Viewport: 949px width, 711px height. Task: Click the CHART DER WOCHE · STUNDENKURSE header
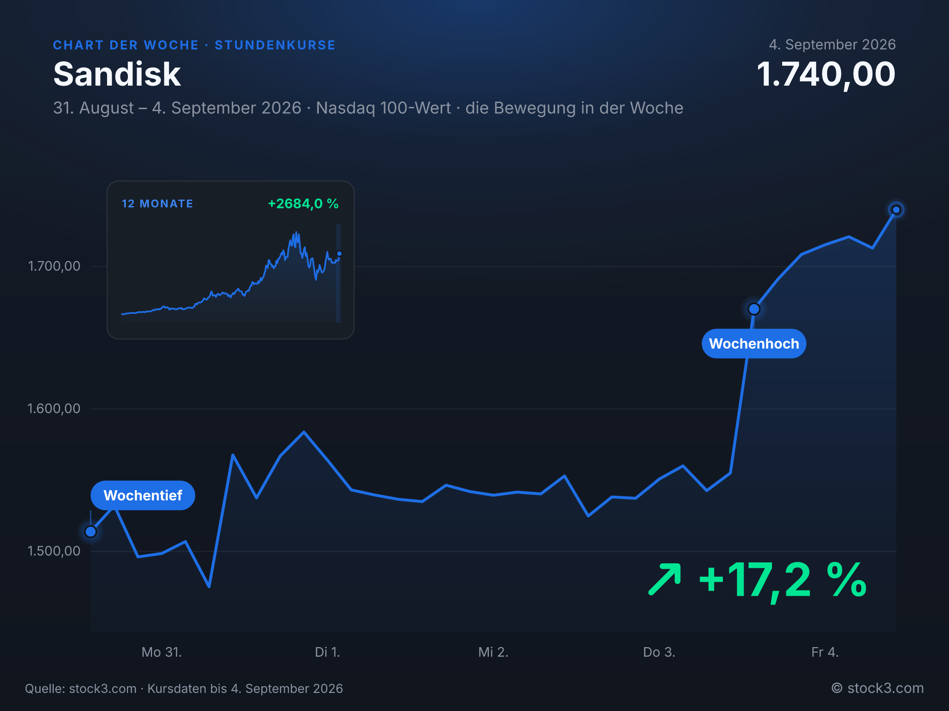(194, 45)
